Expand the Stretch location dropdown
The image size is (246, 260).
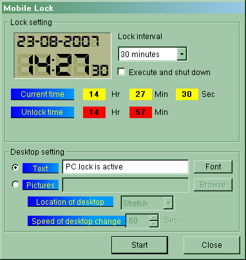pos(168,203)
